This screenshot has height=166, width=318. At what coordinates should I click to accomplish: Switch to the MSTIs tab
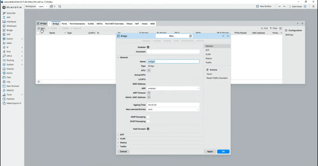99,24
